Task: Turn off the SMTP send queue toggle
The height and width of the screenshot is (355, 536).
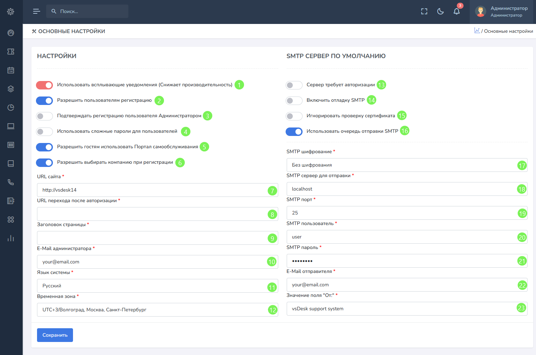Action: click(294, 132)
